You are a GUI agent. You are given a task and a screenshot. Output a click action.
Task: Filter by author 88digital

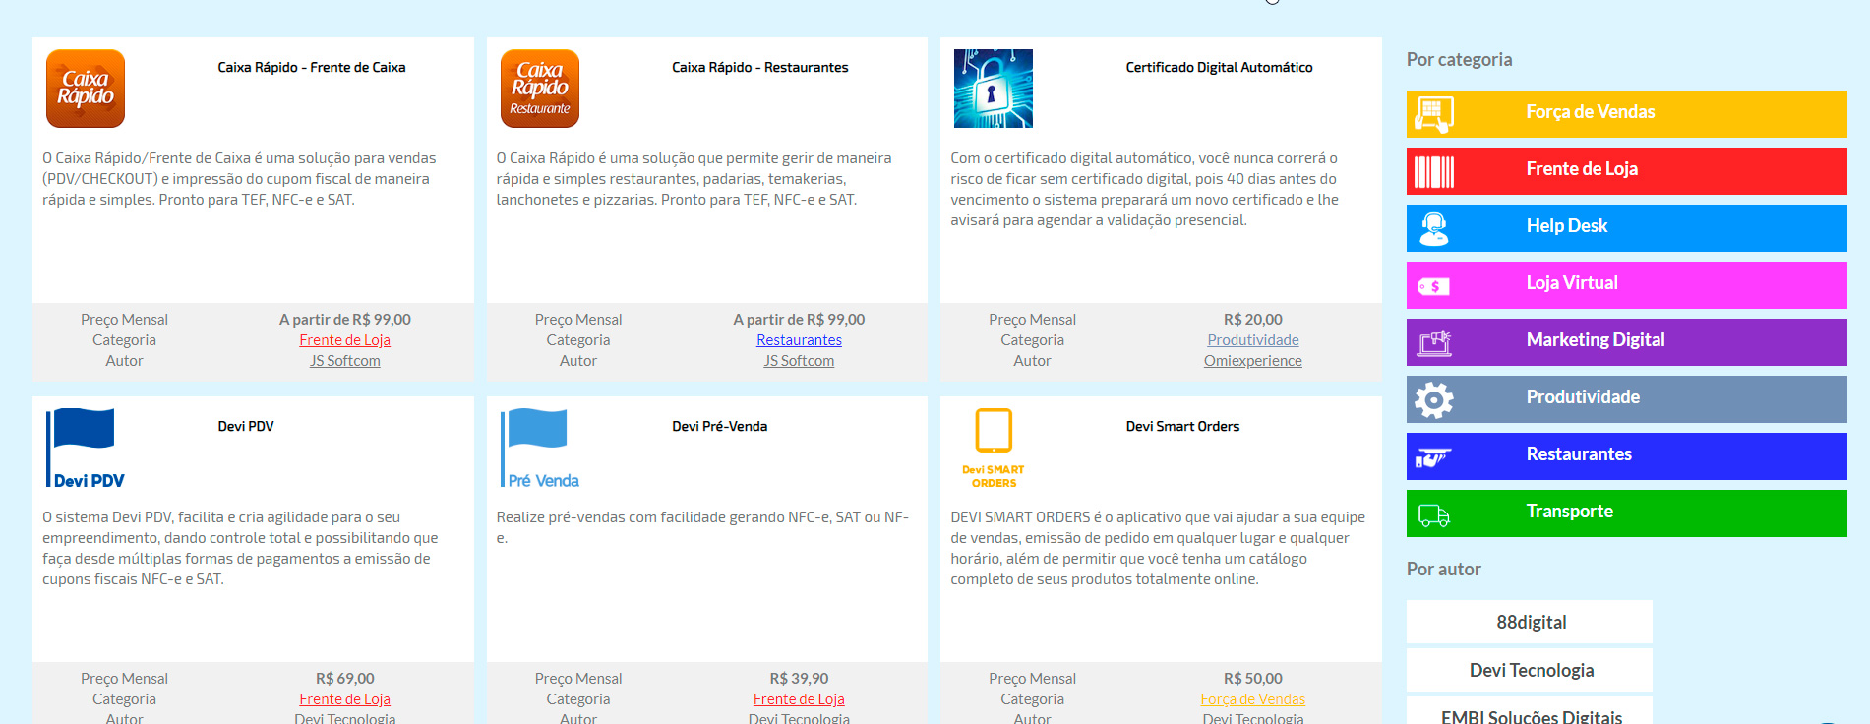tap(1530, 622)
